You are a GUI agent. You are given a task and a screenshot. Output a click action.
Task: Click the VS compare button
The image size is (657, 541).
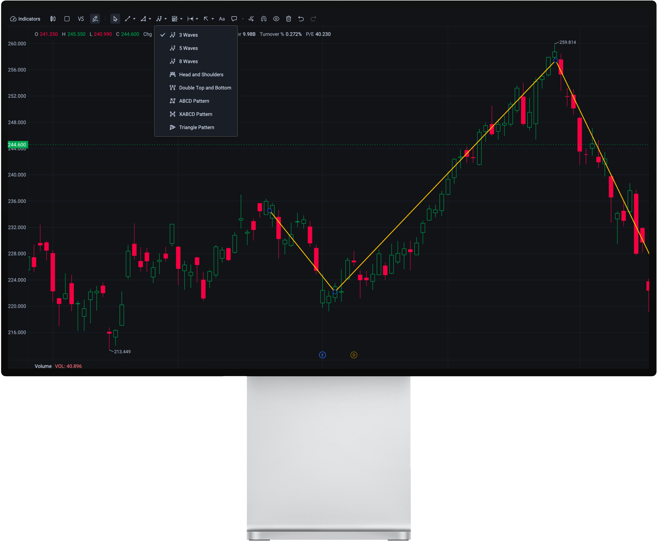click(x=81, y=19)
